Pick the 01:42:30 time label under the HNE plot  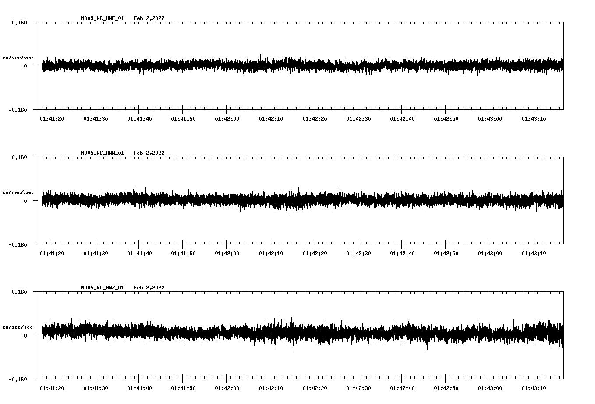point(358,119)
